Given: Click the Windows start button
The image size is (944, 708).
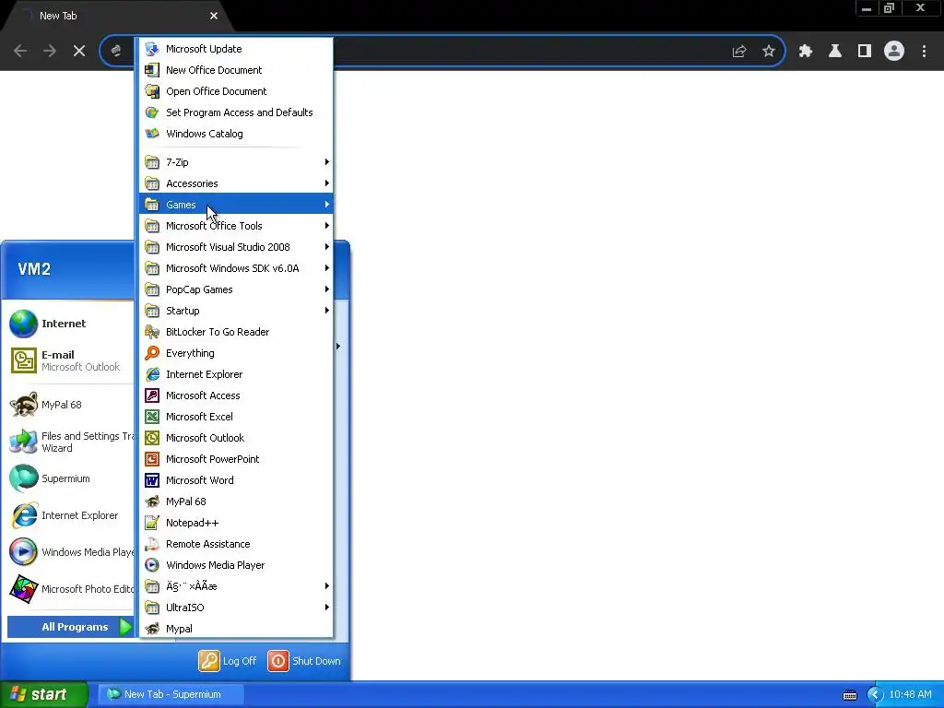Looking at the screenshot, I should pyautogui.click(x=44, y=694).
